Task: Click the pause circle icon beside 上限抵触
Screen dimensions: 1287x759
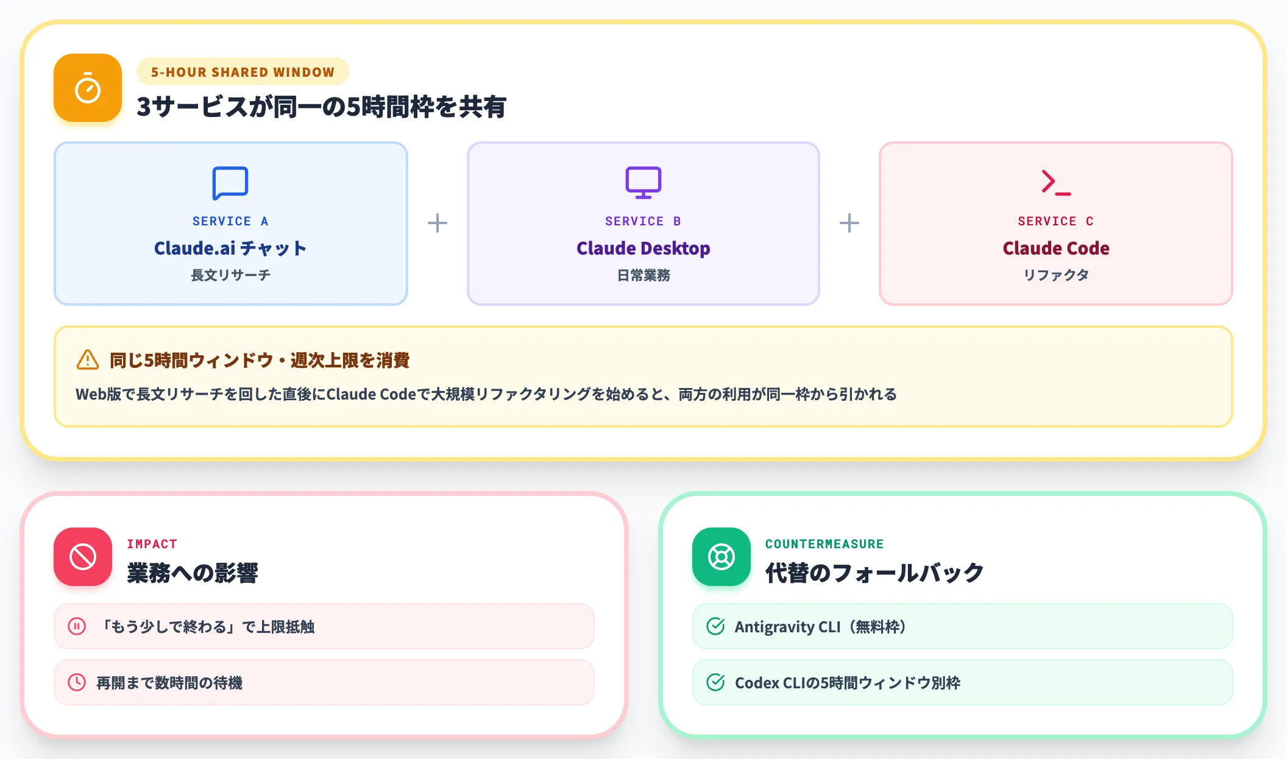Action: pyautogui.click(x=77, y=626)
